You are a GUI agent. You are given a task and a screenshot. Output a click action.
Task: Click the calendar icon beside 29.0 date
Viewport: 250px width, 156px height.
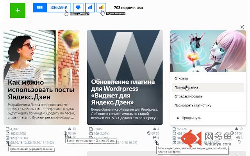[x=174, y=142]
